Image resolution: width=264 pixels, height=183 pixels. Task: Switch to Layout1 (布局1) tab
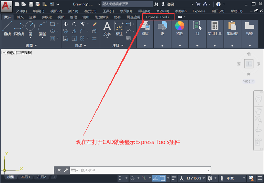point(26,177)
